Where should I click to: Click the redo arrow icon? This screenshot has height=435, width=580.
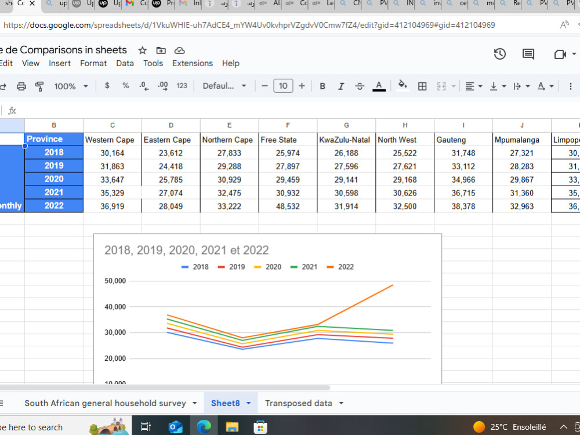[3, 86]
